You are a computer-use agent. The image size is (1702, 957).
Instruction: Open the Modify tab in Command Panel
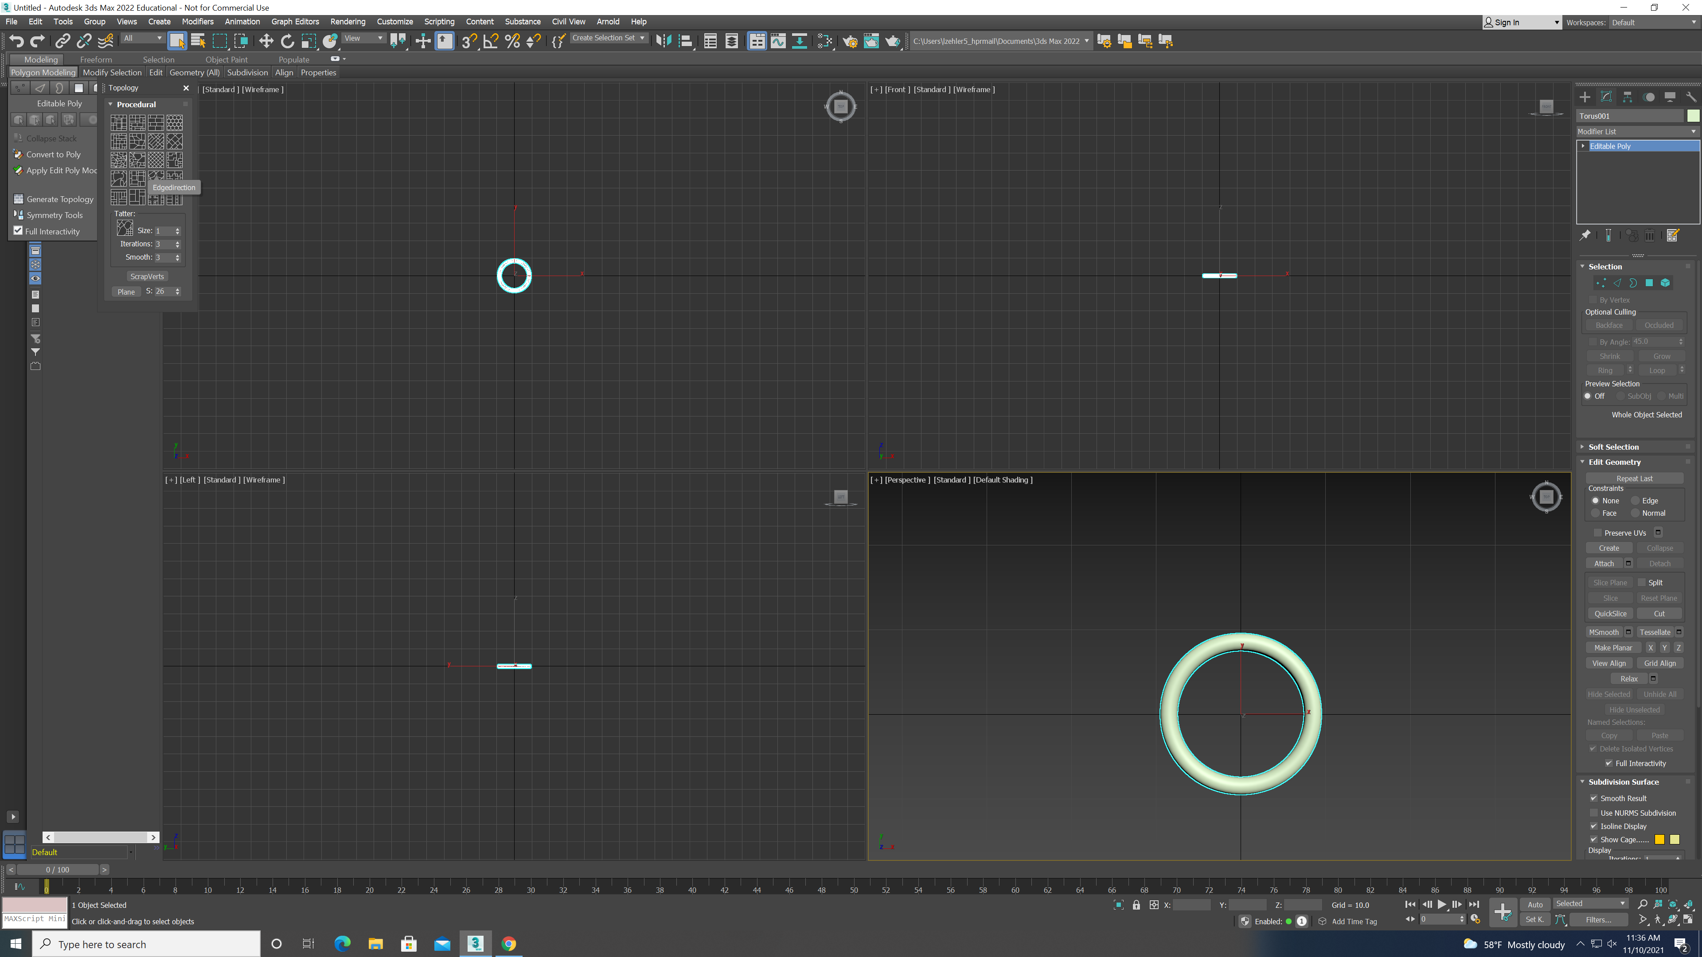point(1606,97)
